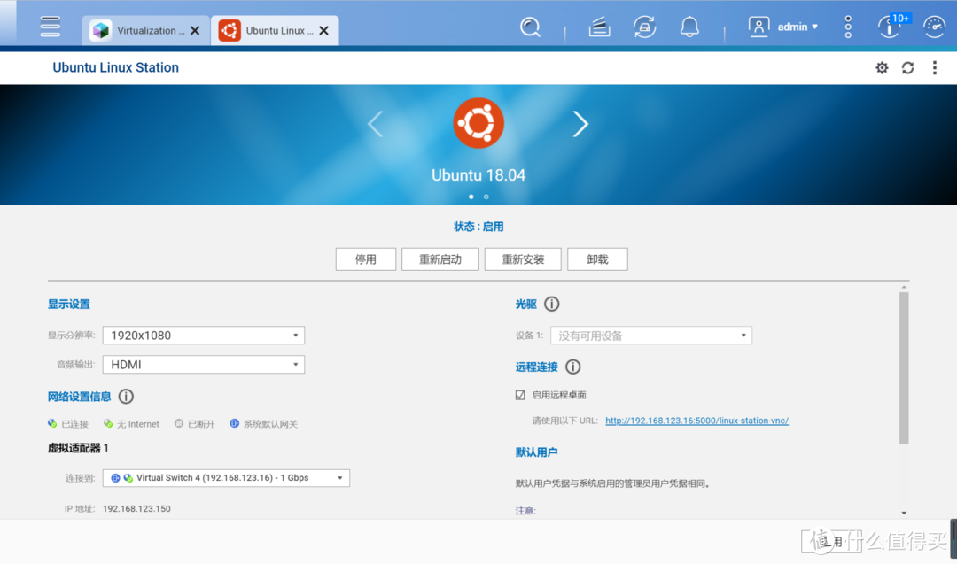957x564 pixels.
Task: Click the Ubuntu 18.04 title
Action: point(478,175)
